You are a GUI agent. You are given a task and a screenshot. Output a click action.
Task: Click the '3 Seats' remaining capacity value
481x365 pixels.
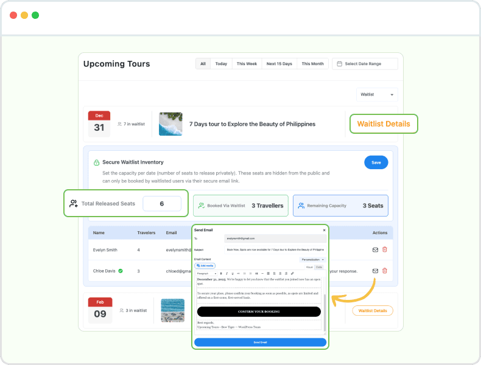373,206
